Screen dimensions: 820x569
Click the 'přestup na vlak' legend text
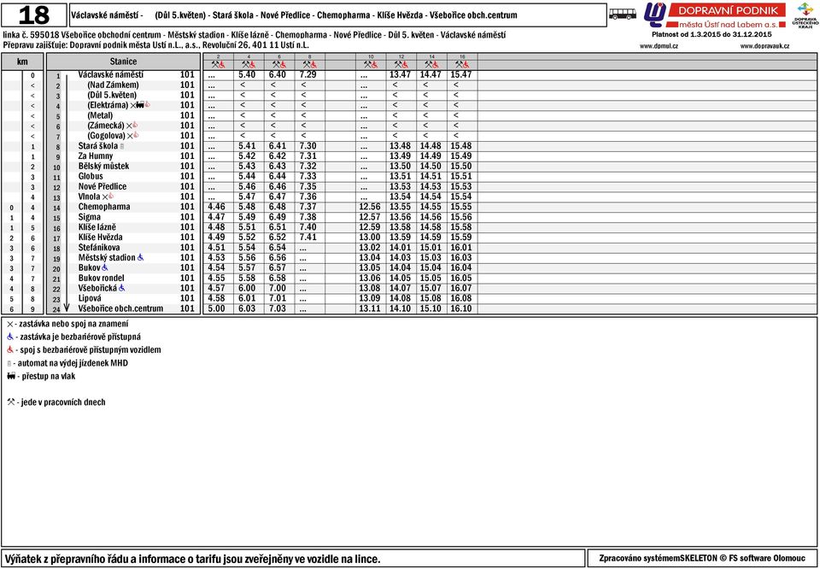click(49, 376)
